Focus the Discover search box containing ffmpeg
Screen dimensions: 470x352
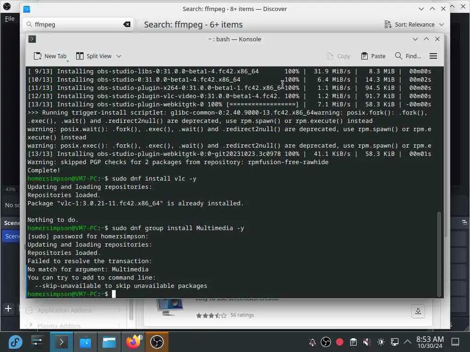point(78,25)
